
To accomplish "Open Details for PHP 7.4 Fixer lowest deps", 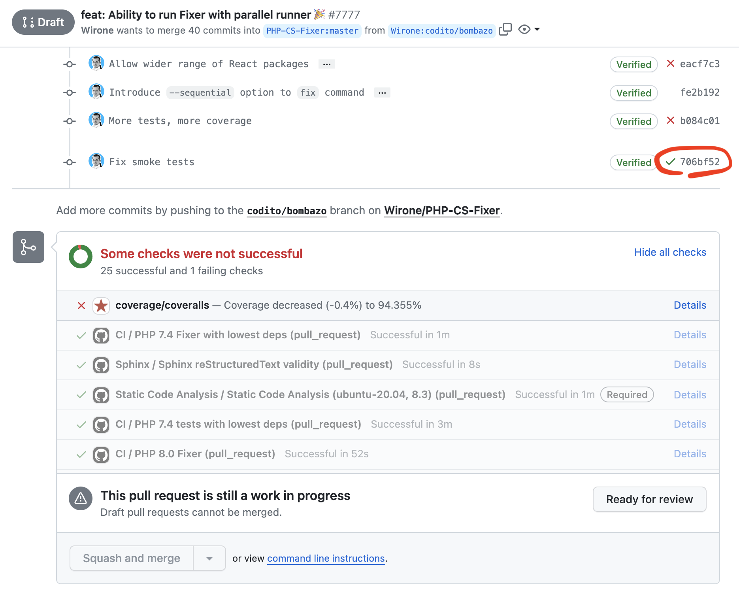I will tap(690, 335).
